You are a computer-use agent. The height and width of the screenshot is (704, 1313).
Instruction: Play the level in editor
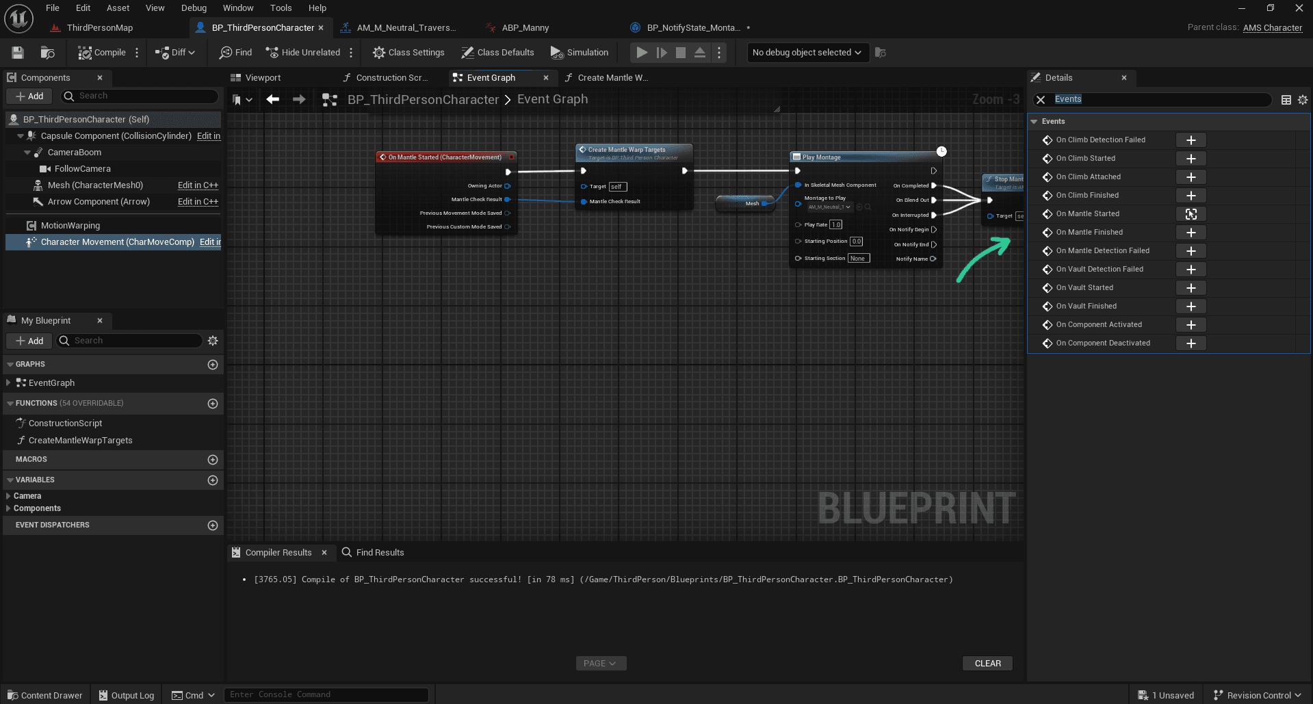pyautogui.click(x=641, y=53)
